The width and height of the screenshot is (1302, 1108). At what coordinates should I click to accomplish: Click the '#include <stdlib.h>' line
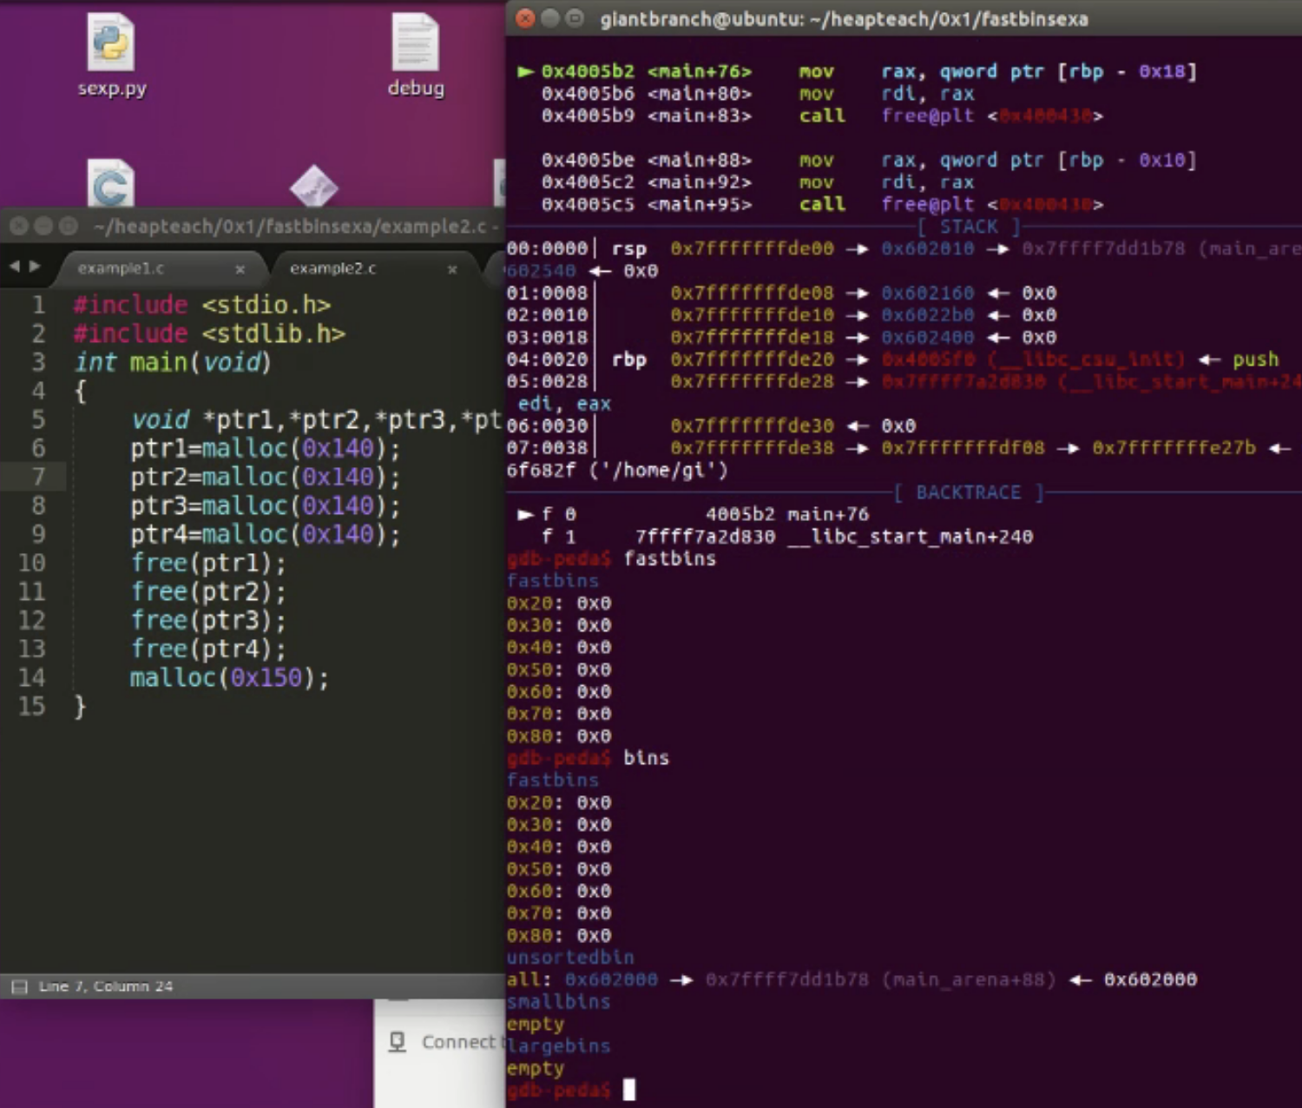[x=209, y=333]
